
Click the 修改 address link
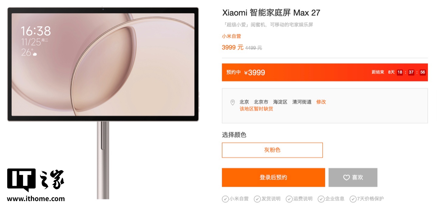321,102
